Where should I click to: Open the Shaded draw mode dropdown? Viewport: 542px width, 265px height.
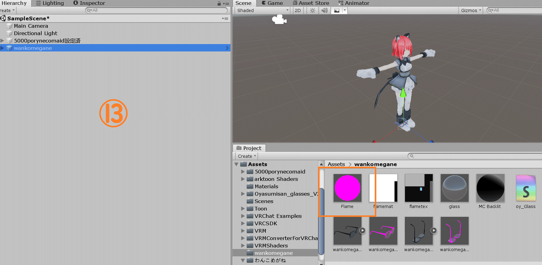(x=262, y=10)
